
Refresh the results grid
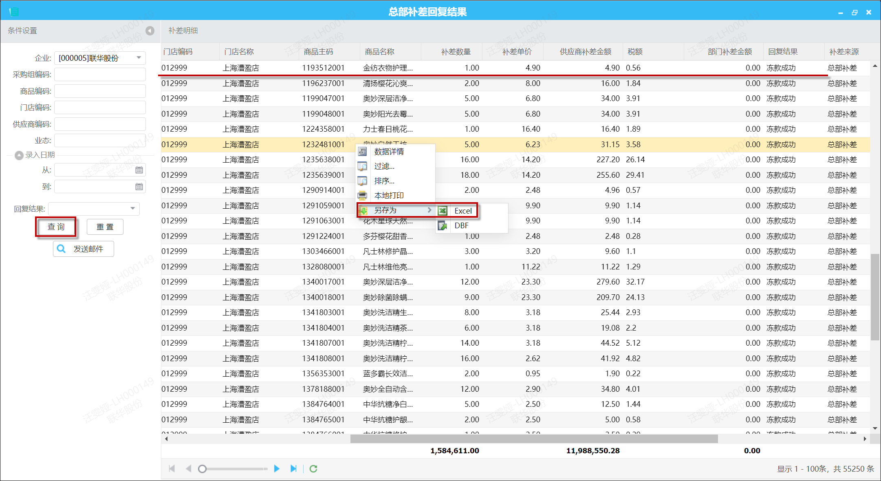coord(313,469)
